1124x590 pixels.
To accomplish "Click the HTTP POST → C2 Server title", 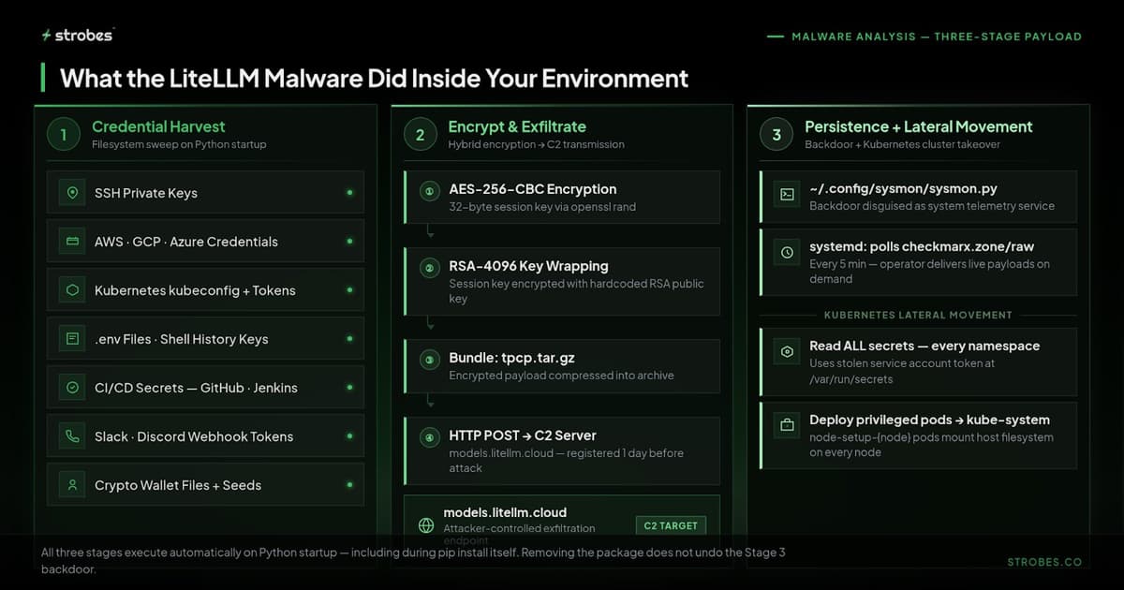I will pyautogui.click(x=523, y=435).
